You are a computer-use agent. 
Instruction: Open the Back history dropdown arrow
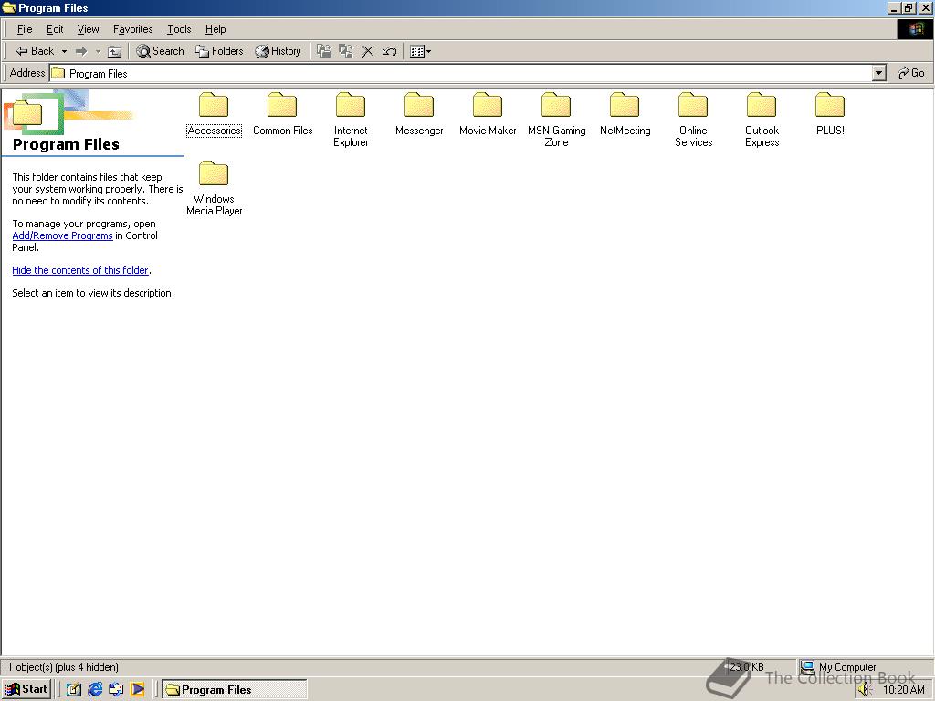pos(64,51)
